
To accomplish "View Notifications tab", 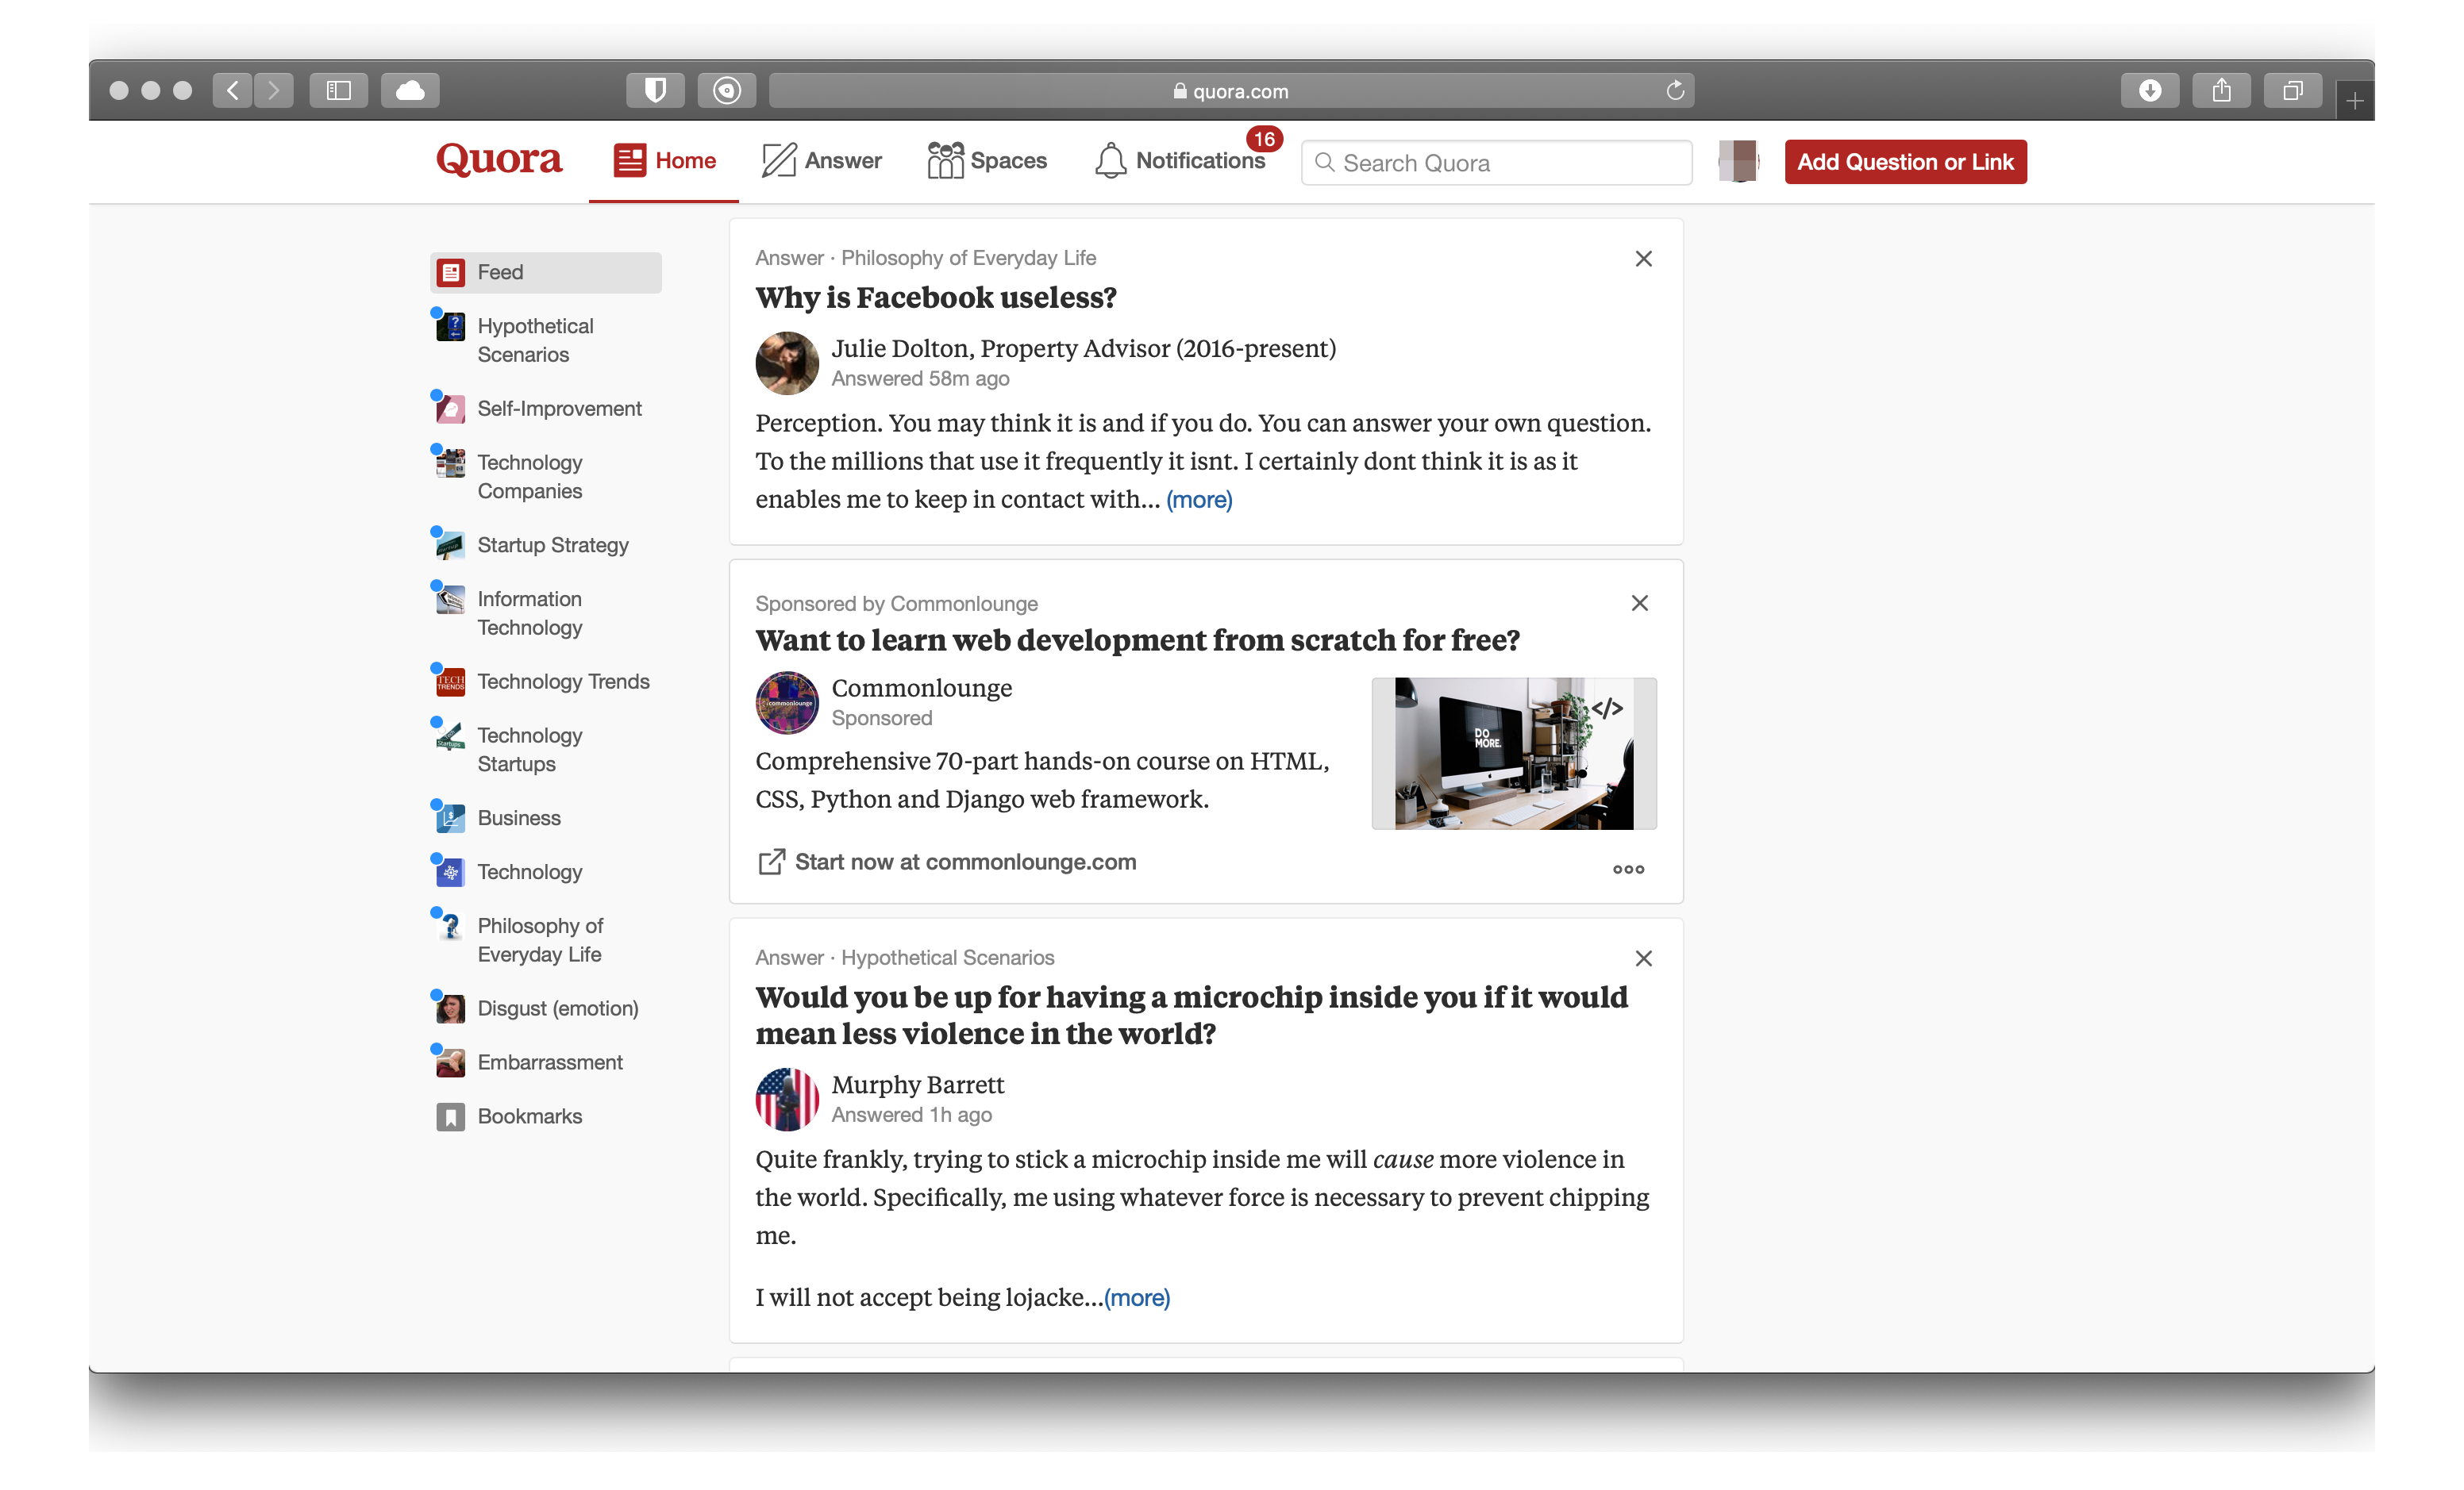I will point(1180,161).
